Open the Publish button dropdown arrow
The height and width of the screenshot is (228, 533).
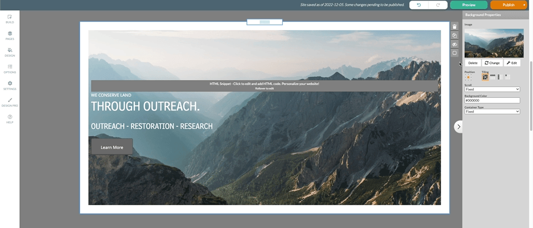tap(524, 5)
